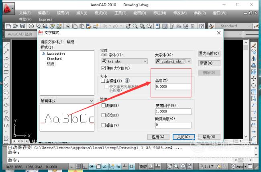Open the Format menu
The image size is (261, 172).
click(101, 13)
